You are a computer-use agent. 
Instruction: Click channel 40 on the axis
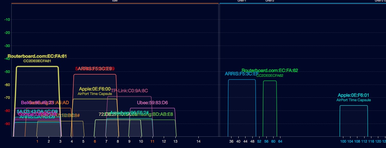[238, 141]
